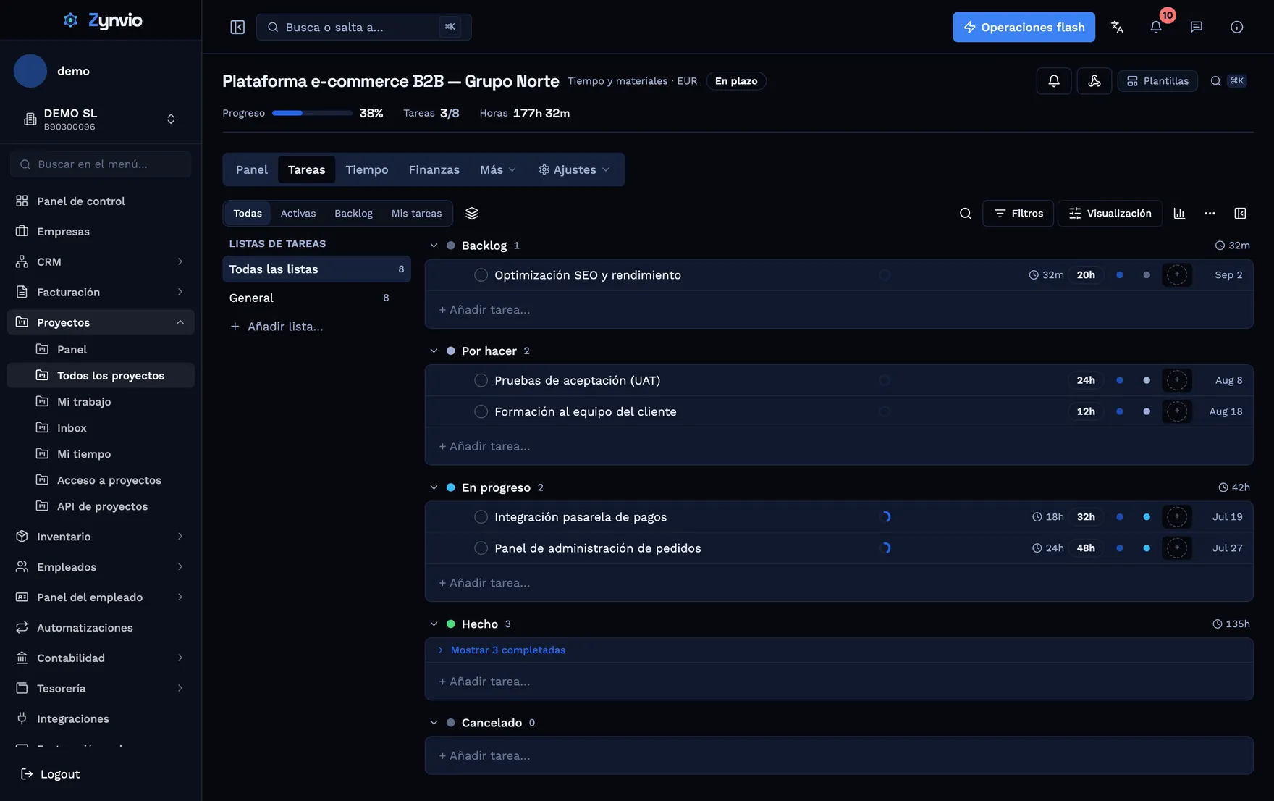This screenshot has height=801, width=1274.
Task: Collapse the sidebar with the panel toggle icon
Action: pyautogui.click(x=237, y=27)
